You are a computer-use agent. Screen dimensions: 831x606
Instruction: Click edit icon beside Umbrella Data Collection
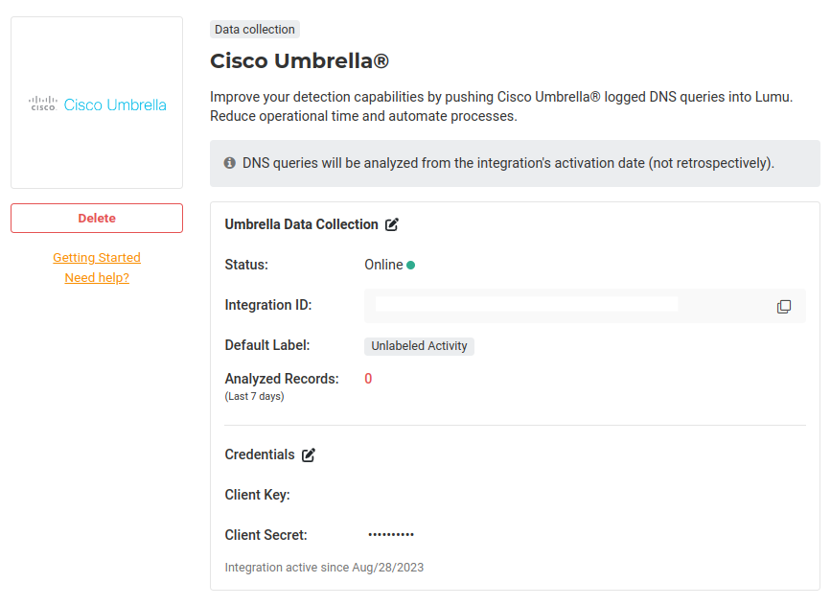[x=392, y=224]
